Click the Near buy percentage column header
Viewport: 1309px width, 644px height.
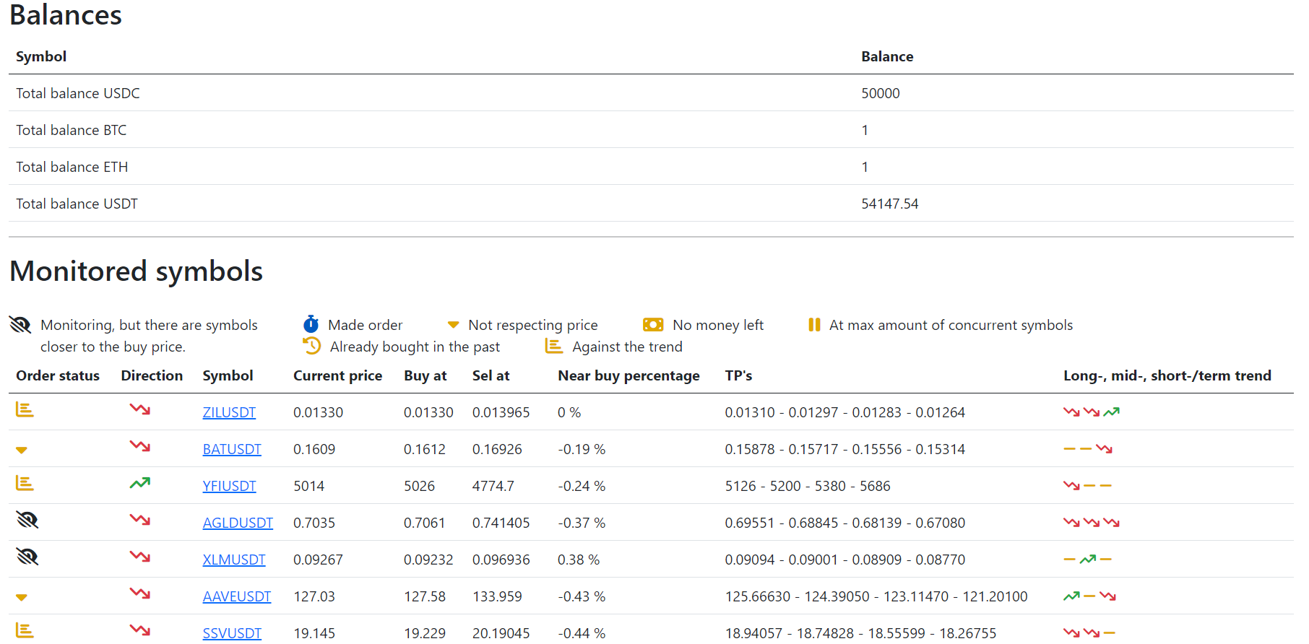click(628, 375)
